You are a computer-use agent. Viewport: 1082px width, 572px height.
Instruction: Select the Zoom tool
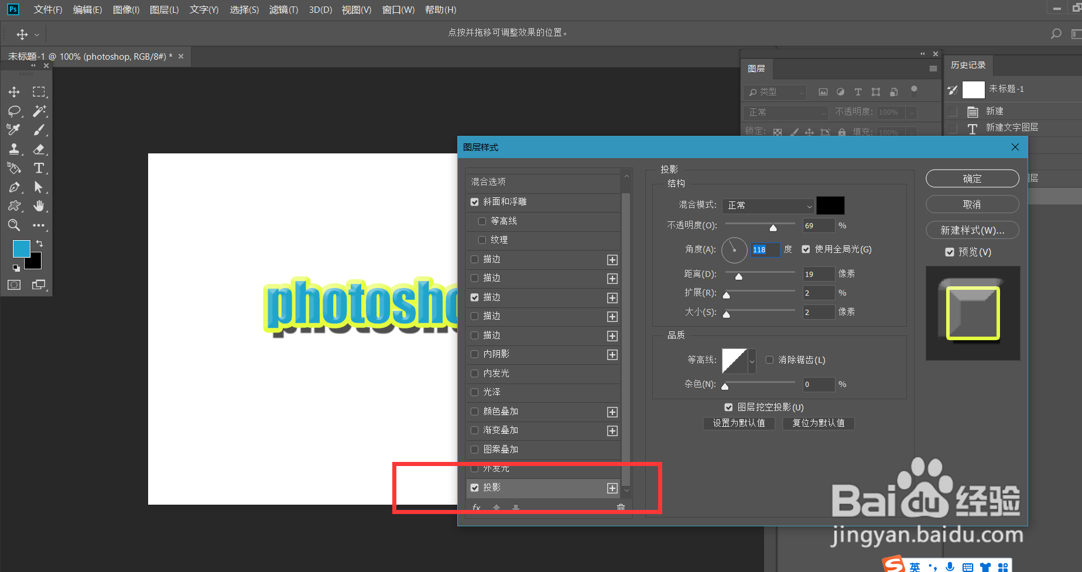pos(14,225)
